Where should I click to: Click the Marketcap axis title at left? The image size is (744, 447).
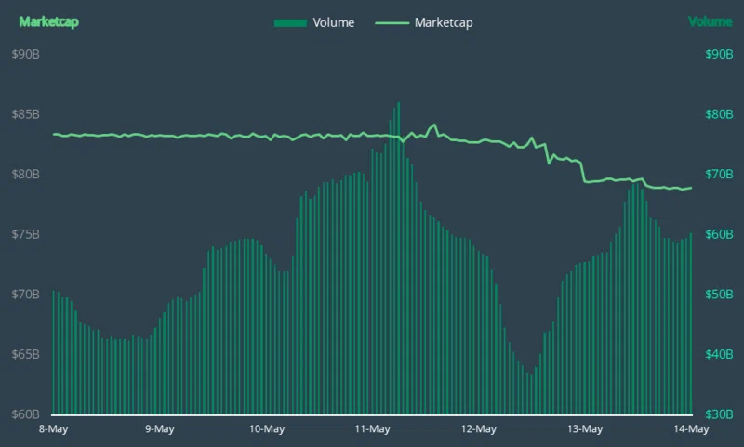(x=49, y=21)
